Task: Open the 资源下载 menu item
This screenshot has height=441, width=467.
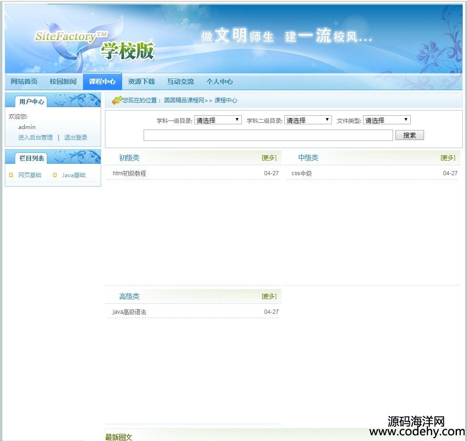Action: 142,81
